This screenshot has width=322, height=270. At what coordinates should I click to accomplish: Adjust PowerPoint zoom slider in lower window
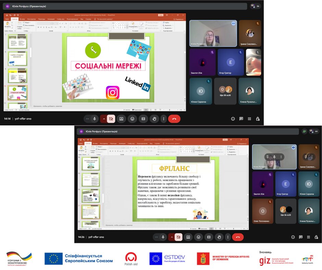pos(234,229)
